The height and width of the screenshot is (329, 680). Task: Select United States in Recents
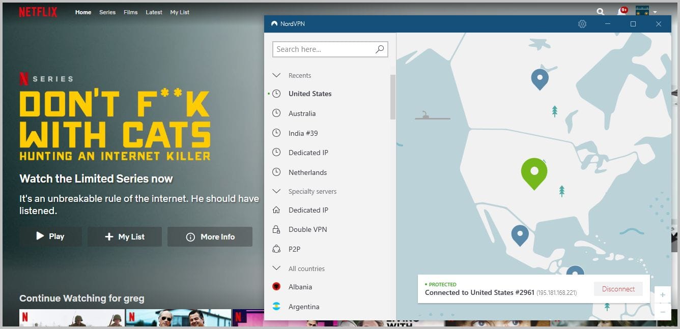310,94
